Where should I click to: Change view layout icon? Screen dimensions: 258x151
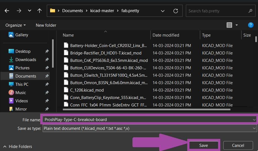pyautogui.click(x=229, y=25)
